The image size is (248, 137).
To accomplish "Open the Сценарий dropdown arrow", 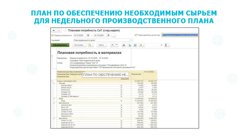I will (131, 40).
